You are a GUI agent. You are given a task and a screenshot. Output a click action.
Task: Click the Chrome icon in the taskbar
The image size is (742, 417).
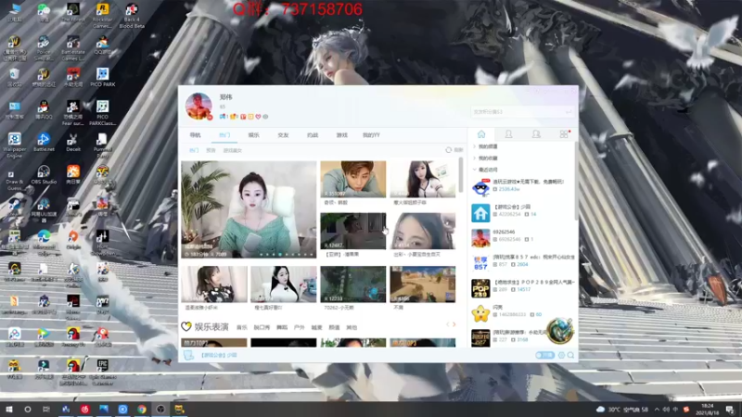142,410
